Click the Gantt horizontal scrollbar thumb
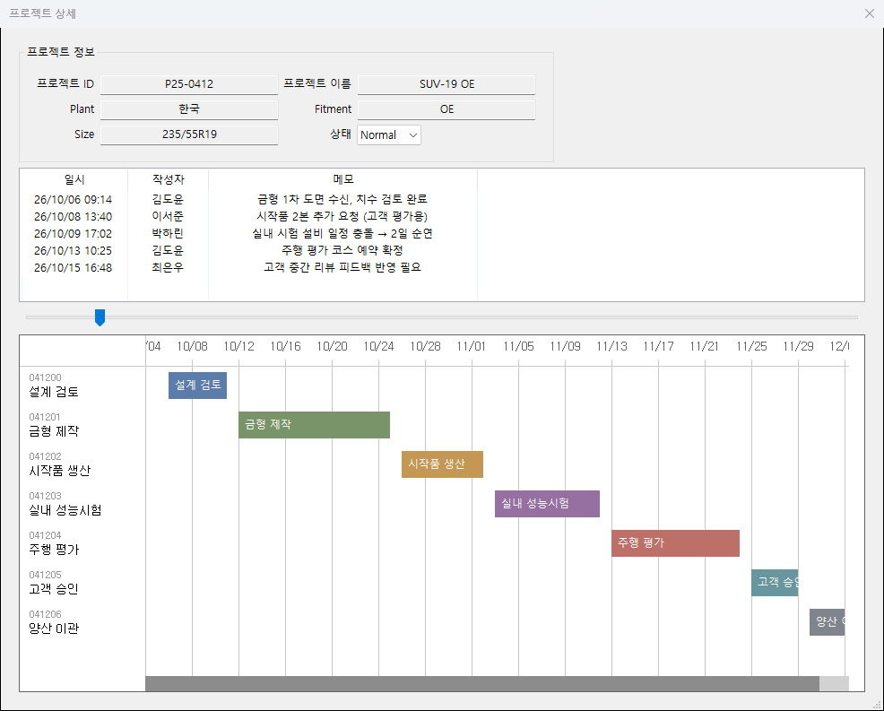 click(x=482, y=683)
